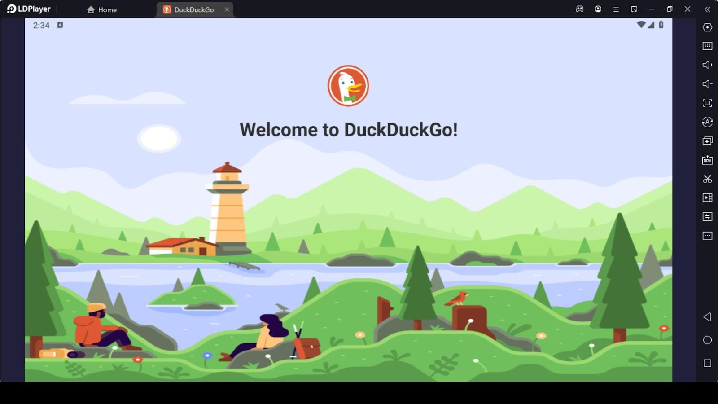Open the multi-instance add window icon

707,141
